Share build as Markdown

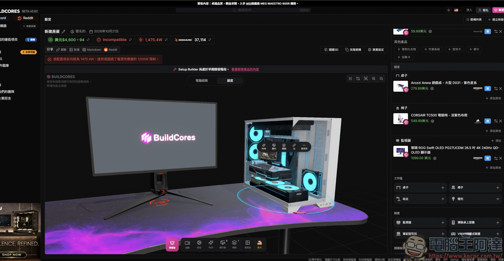92,50
